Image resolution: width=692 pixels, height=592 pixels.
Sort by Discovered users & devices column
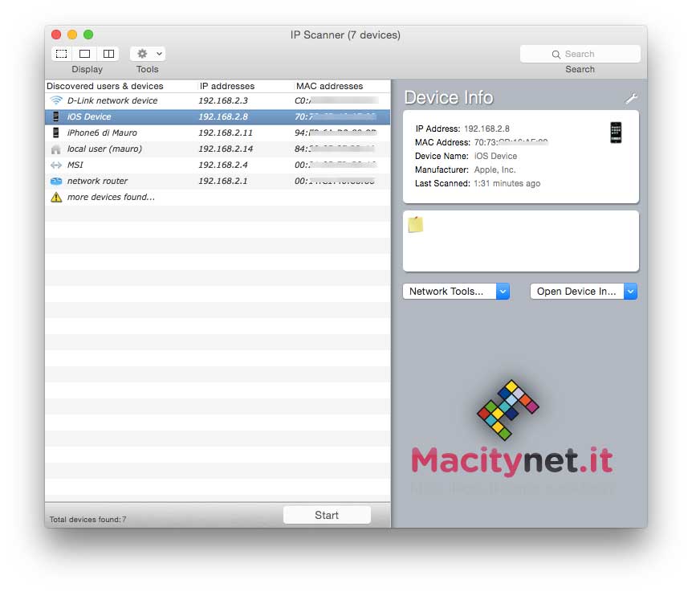pyautogui.click(x=105, y=86)
